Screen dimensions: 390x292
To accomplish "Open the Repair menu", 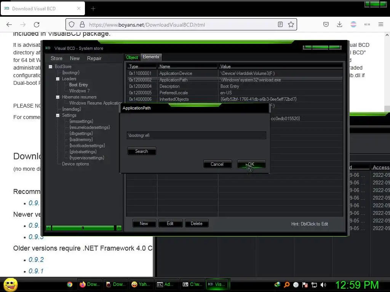I will (94, 58).
